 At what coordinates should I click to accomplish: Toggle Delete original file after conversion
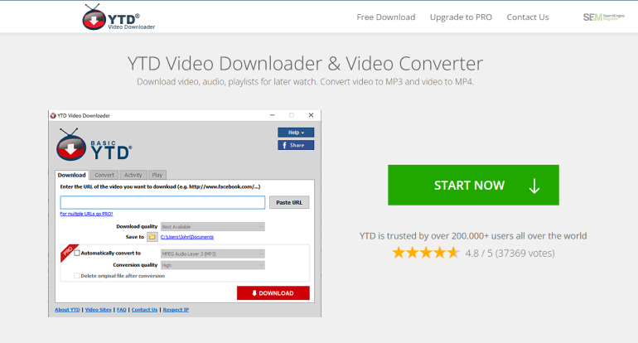coord(76,275)
